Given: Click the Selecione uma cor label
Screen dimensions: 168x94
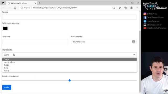Looking at the screenshot, I should tap(11, 23).
